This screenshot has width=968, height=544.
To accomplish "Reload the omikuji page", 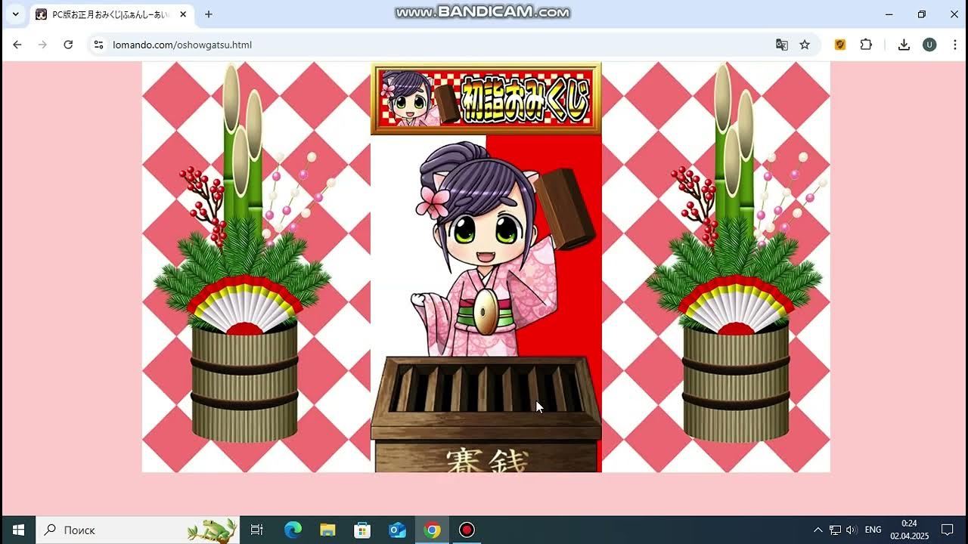I will click(x=68, y=45).
